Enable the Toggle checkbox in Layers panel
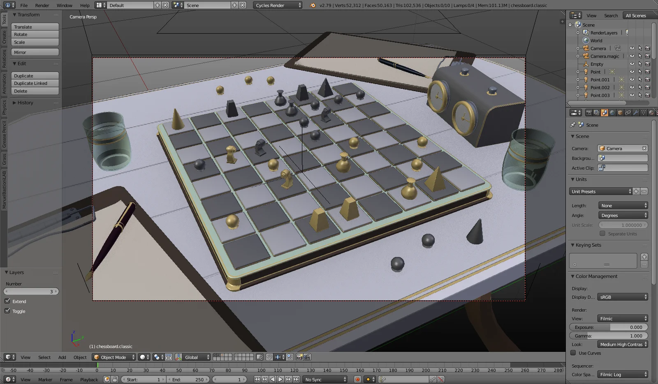658x384 pixels. (x=7, y=311)
